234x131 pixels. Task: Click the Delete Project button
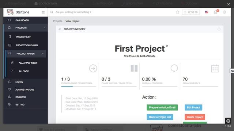(x=195, y=117)
